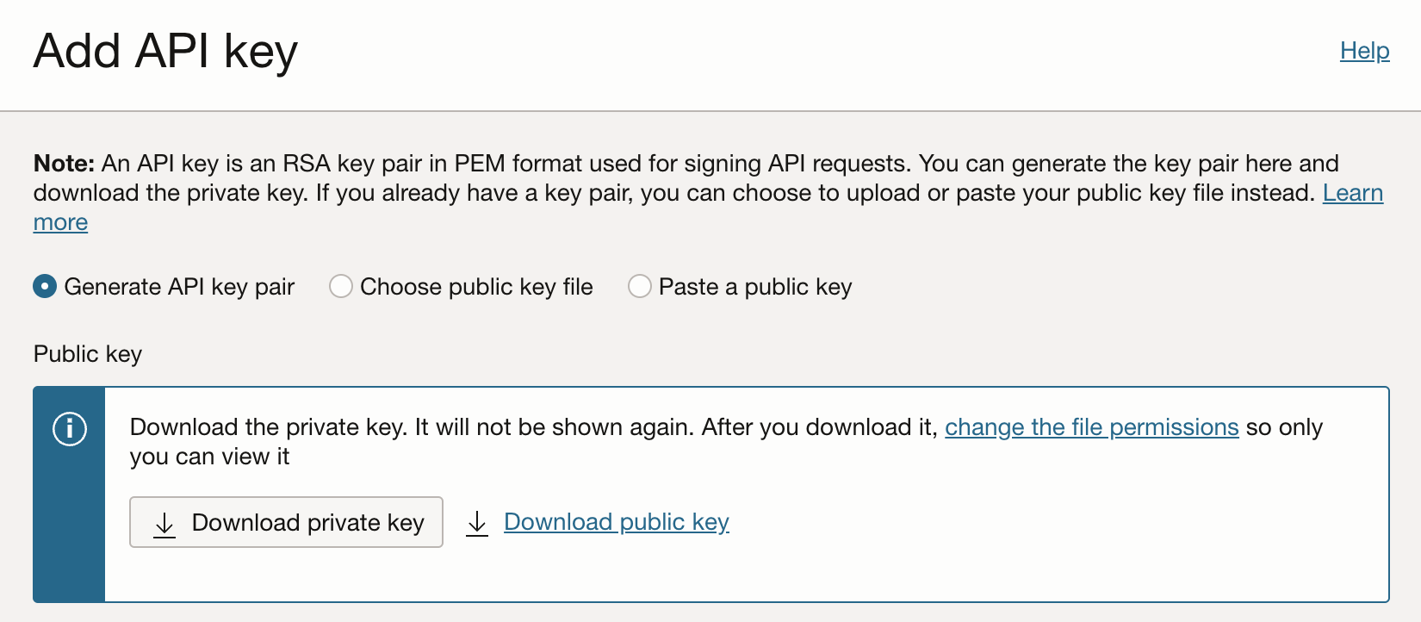This screenshot has width=1421, height=622.
Task: Select the Choose public key file option
Action: click(341, 286)
